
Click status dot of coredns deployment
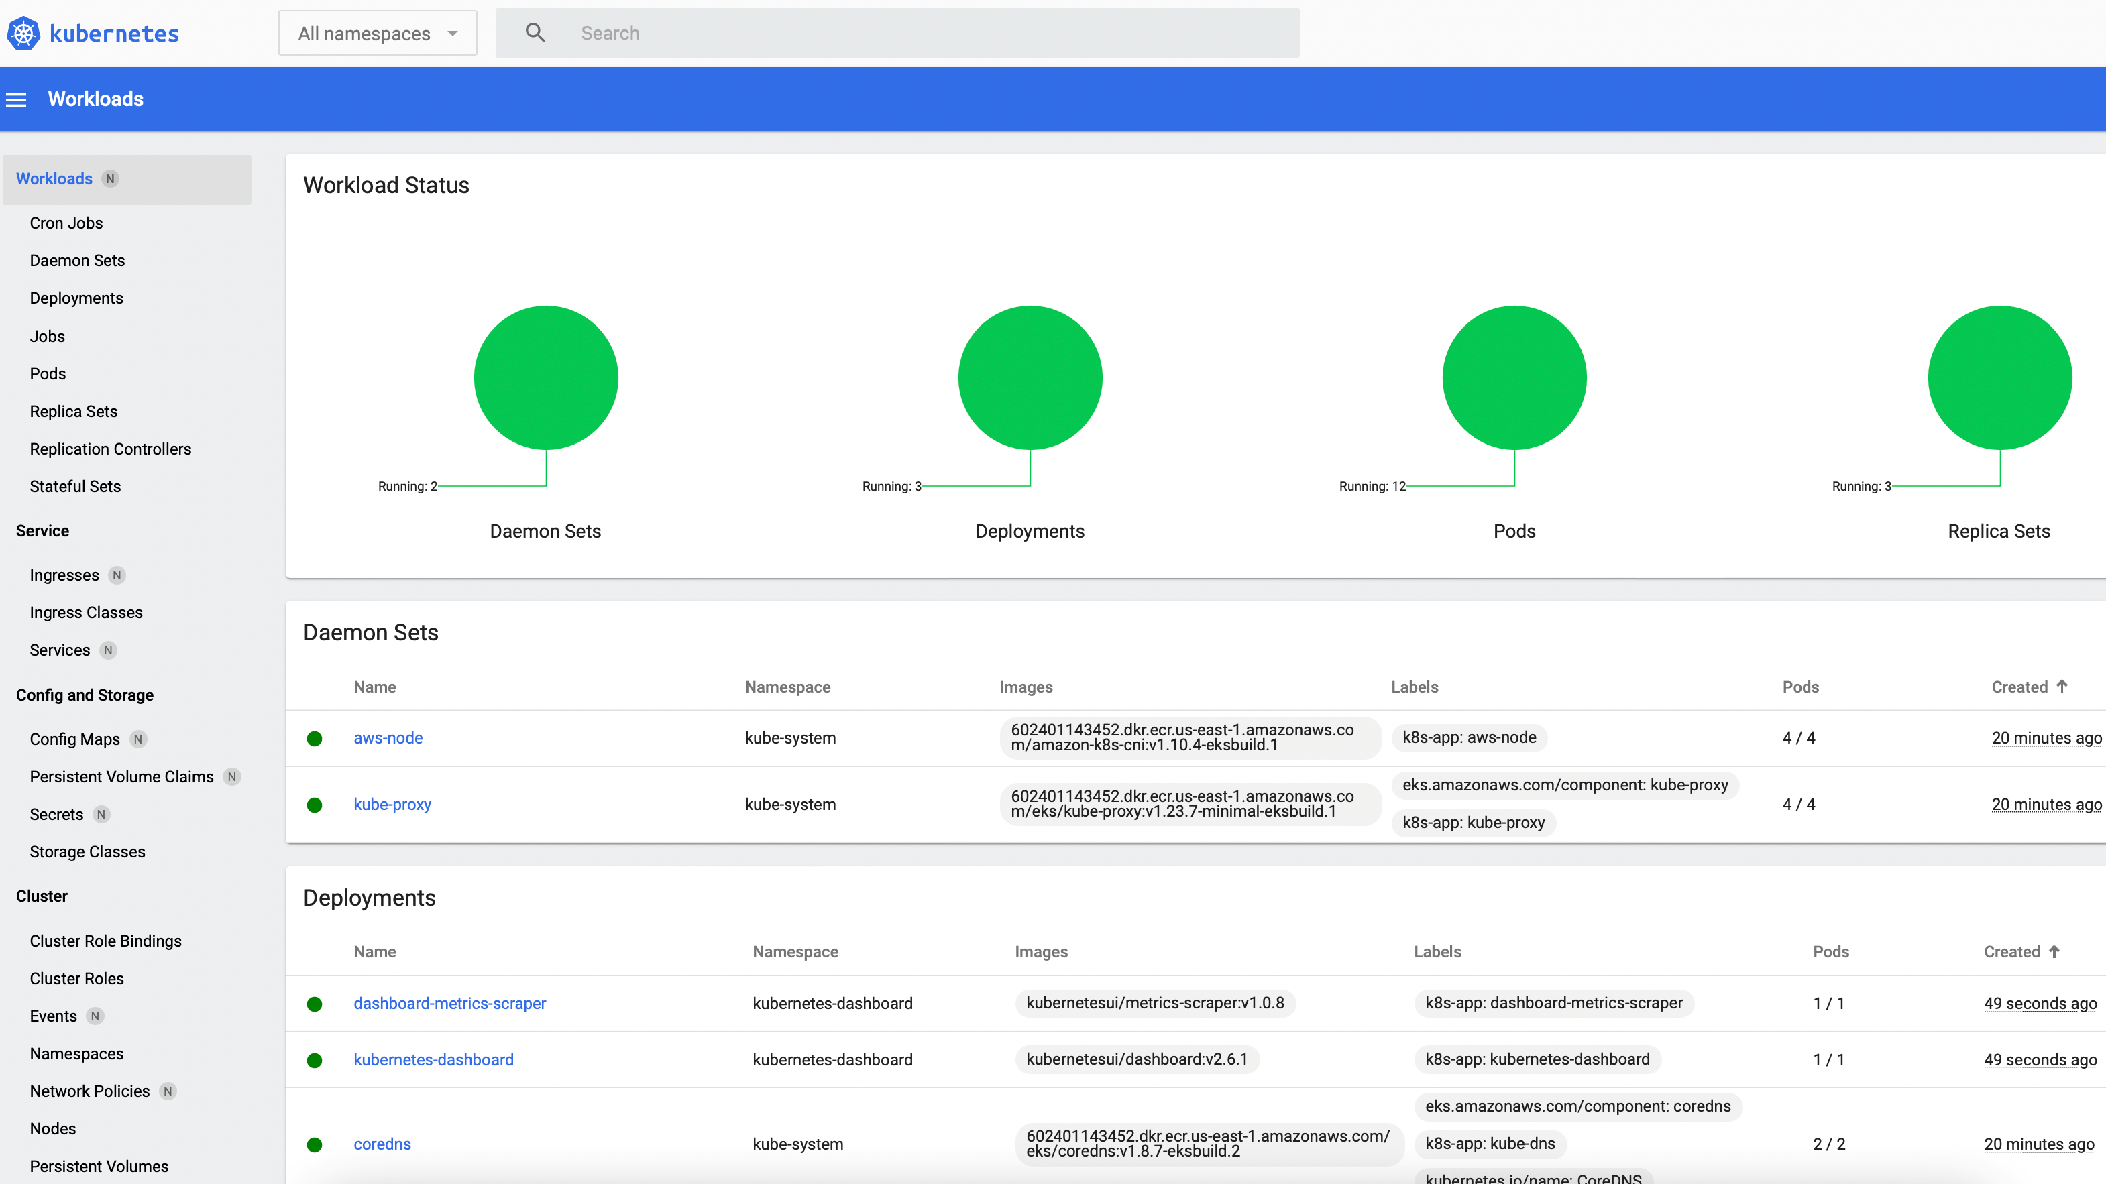pos(315,1144)
